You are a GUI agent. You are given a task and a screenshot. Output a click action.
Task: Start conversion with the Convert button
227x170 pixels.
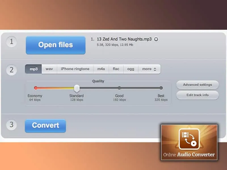tap(45, 126)
